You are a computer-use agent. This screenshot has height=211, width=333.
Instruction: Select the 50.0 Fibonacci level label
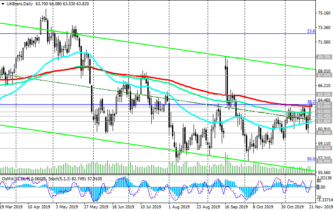click(x=311, y=159)
